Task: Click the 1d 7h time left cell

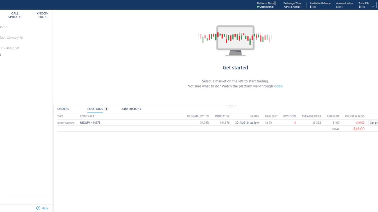Action: point(268,123)
